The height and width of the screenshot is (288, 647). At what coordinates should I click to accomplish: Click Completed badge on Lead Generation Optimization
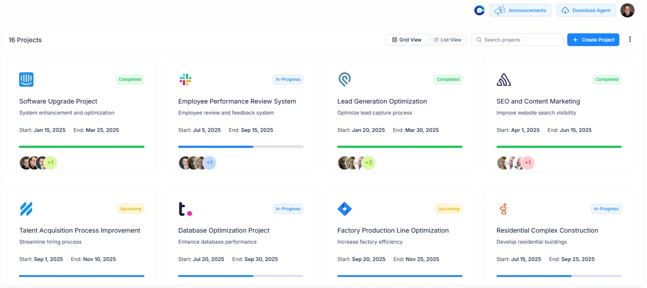click(x=448, y=79)
